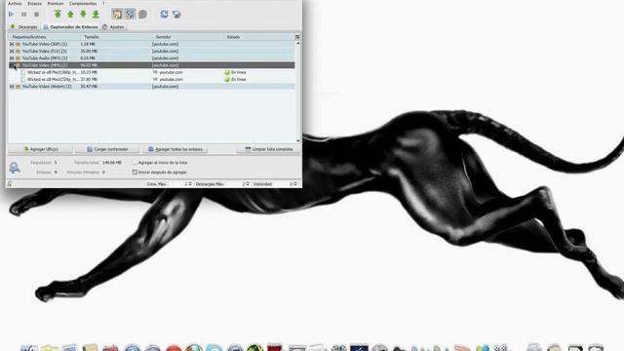Viewport: 624px width, 351px height.
Task: Click the Agregar URL(s) button
Action: (x=40, y=149)
